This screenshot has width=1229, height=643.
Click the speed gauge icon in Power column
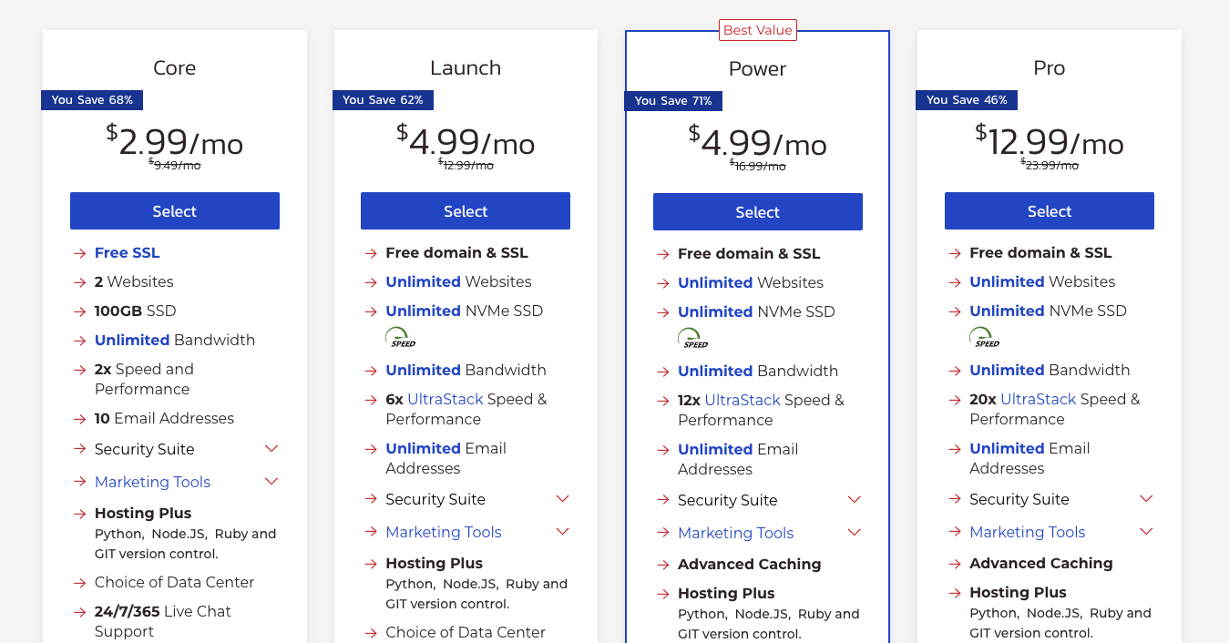[x=691, y=337]
